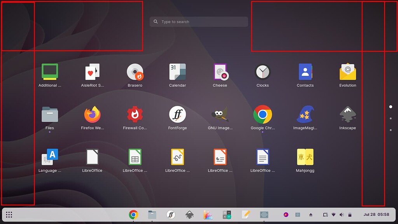Open GNU Image Manipulation Program
This screenshot has width=398, height=224.
coord(220,115)
